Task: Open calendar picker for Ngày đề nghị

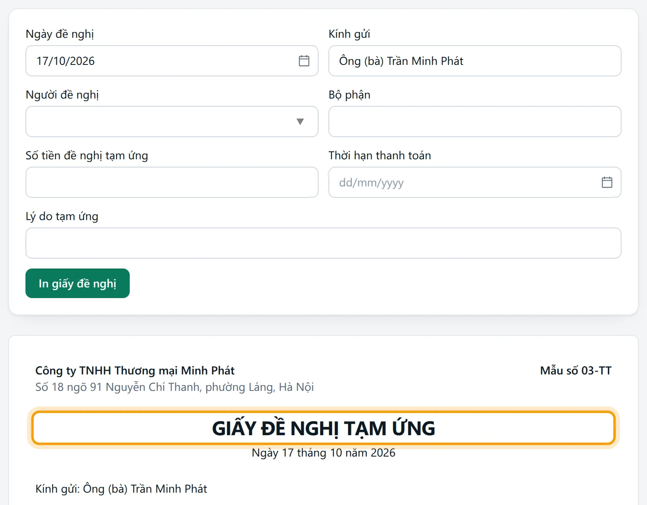Action: pos(304,61)
